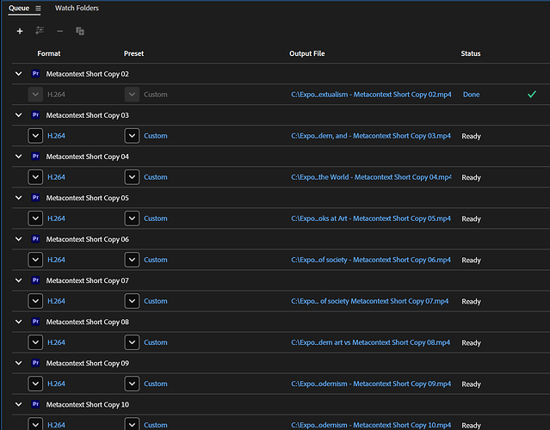Collapse Metacontext Short Copy 07 group

click(x=19, y=280)
